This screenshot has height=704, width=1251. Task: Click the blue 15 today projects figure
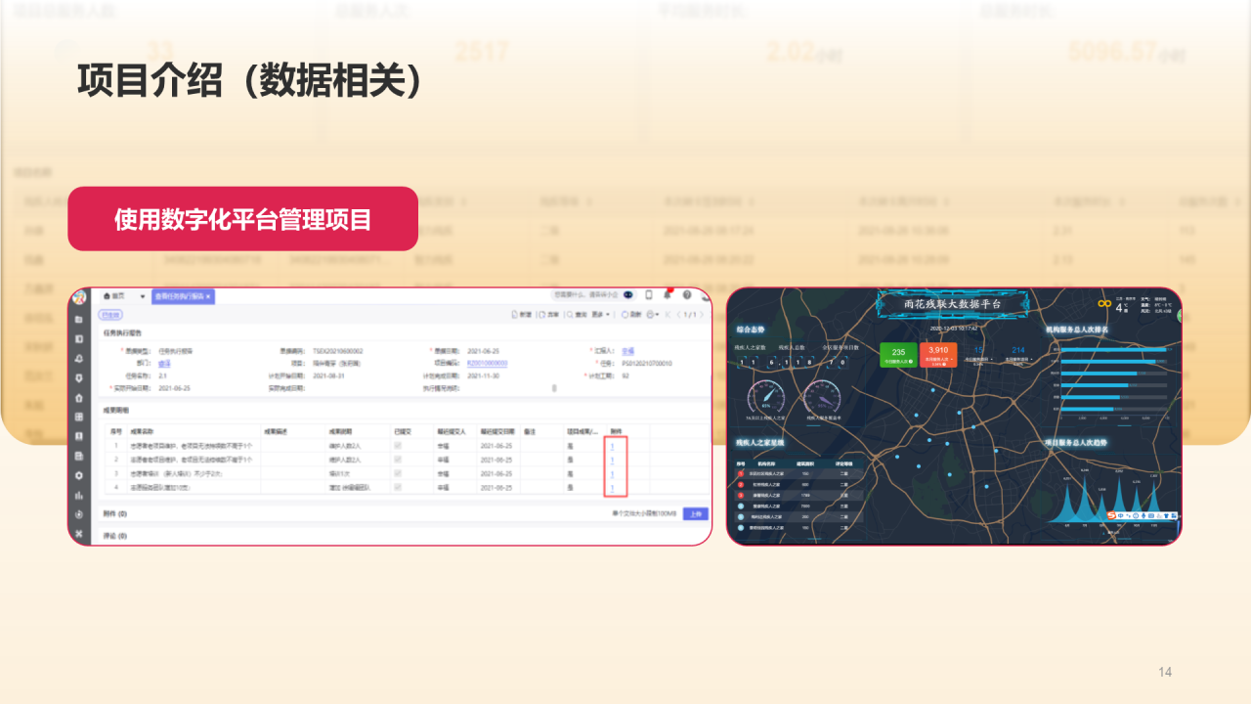[978, 350]
